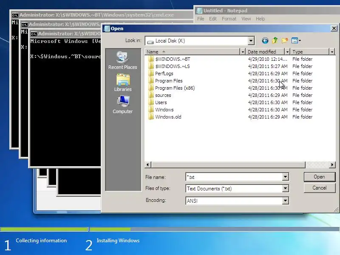
Task: Open Type column filter dropdown
Action: (x=332, y=52)
